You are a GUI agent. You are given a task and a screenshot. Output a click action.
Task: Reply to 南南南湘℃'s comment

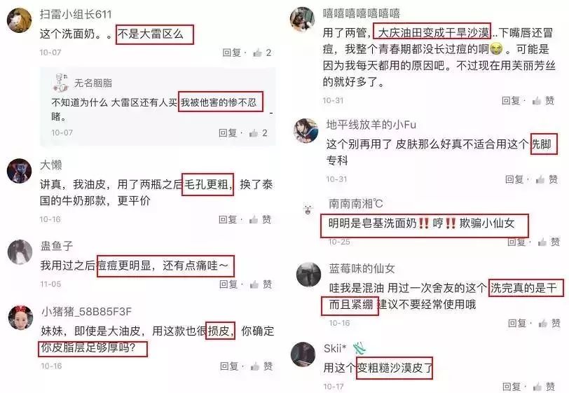(516, 242)
